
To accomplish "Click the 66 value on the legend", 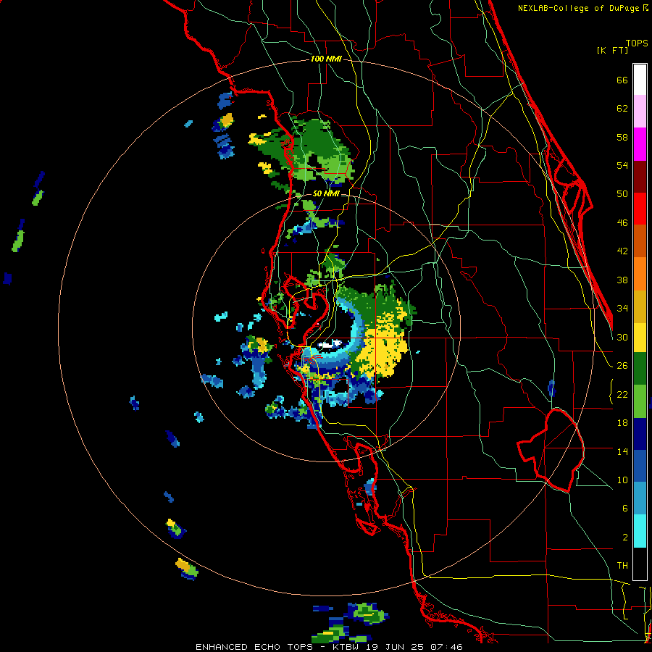I will tap(622, 80).
